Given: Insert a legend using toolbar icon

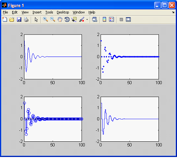Looking at the screenshot, I should (111, 19).
